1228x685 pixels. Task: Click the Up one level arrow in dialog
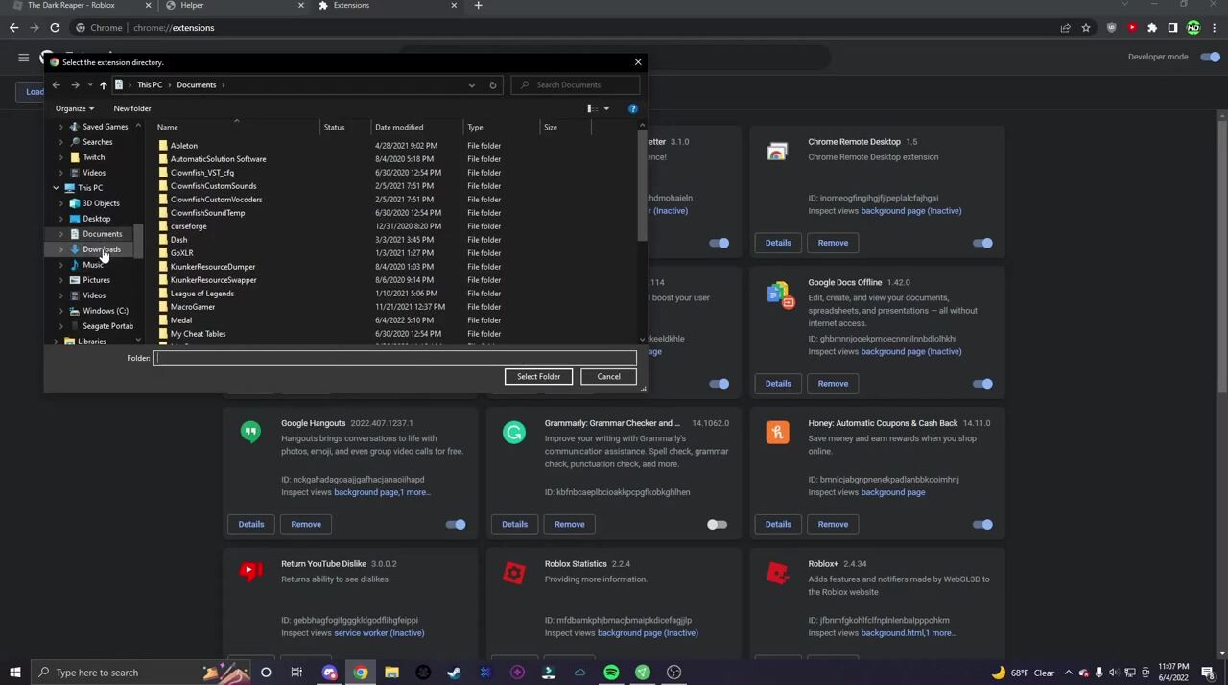tap(104, 85)
